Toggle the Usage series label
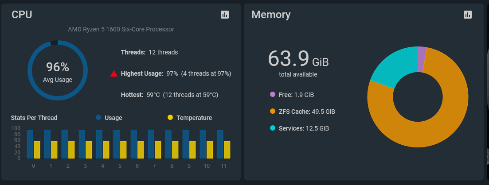489x185 pixels. [113, 118]
